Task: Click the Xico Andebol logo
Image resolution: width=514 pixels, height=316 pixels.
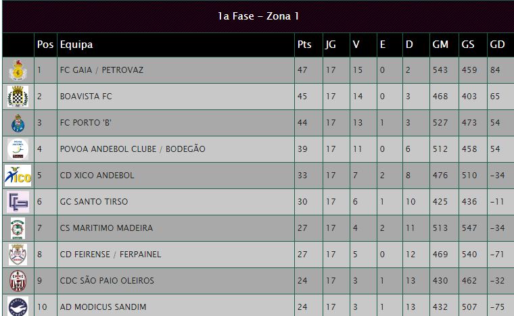Action: 18,176
